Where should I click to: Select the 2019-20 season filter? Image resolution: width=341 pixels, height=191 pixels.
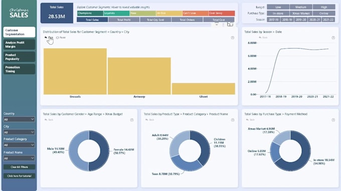coord(301,20)
